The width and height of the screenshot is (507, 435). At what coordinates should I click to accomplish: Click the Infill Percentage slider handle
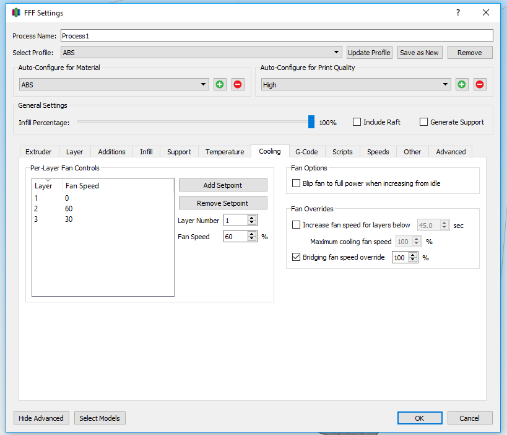(311, 122)
